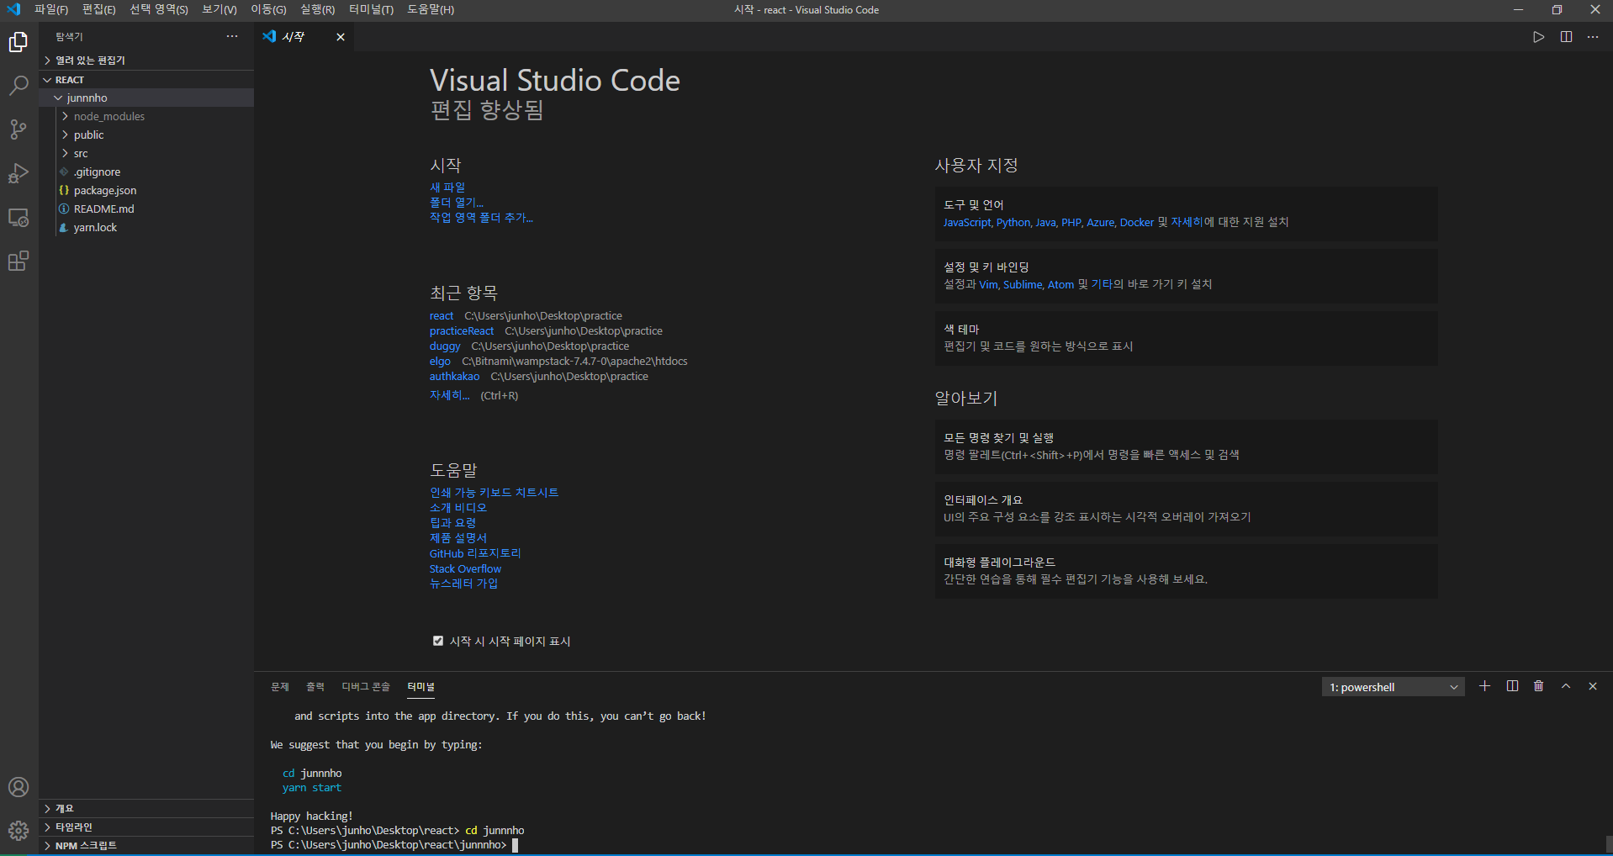Open package.json in the explorer
Image resolution: width=1613 pixels, height=856 pixels.
click(x=147, y=190)
